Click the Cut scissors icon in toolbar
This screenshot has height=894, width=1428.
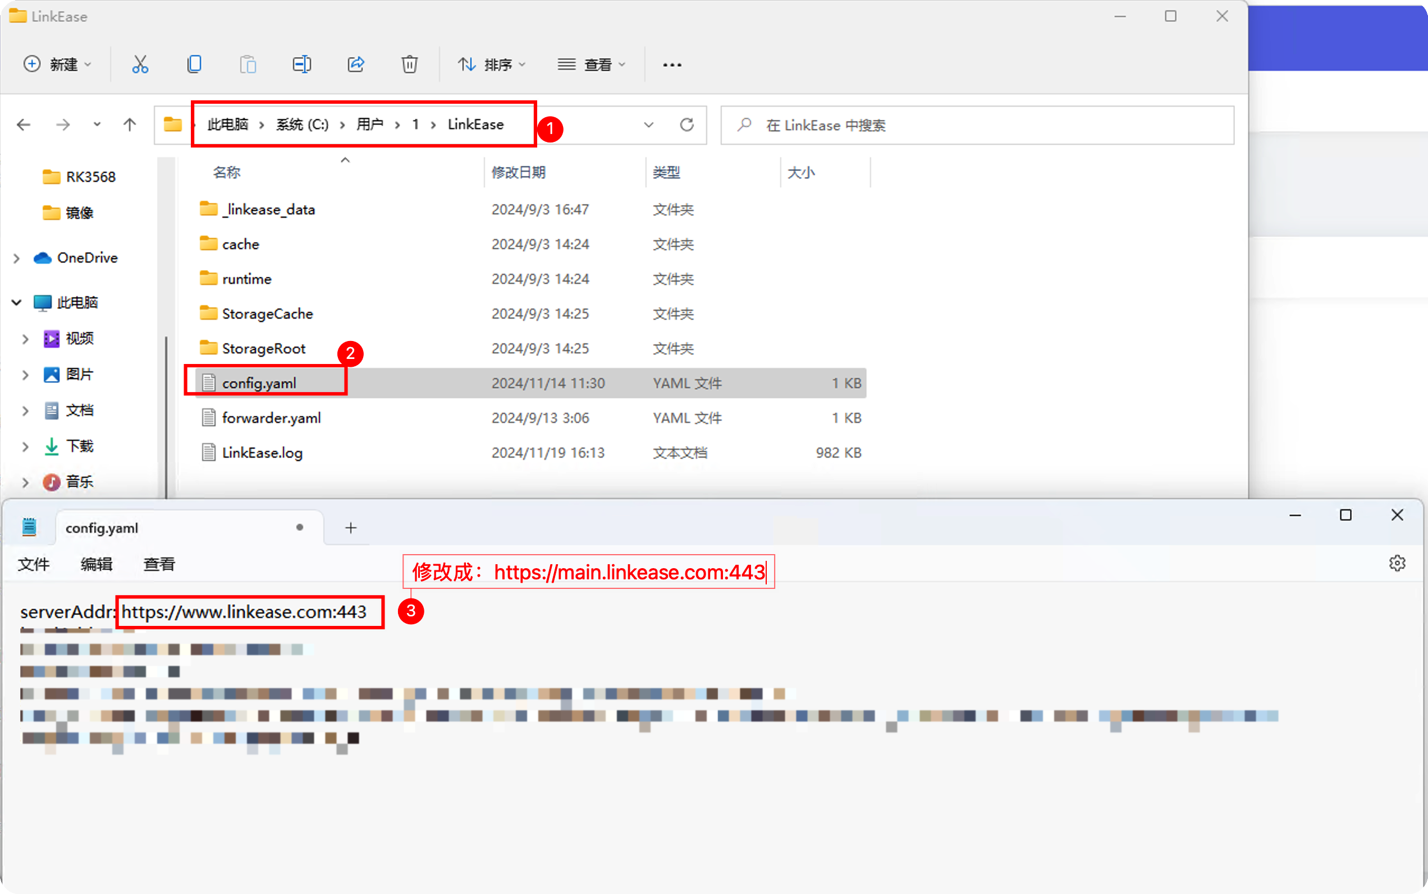click(x=140, y=64)
